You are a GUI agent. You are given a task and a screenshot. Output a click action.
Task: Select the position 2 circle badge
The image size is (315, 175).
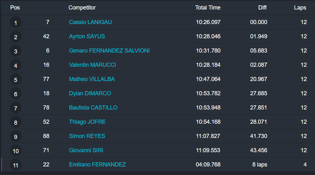pyautogui.click(x=16, y=37)
